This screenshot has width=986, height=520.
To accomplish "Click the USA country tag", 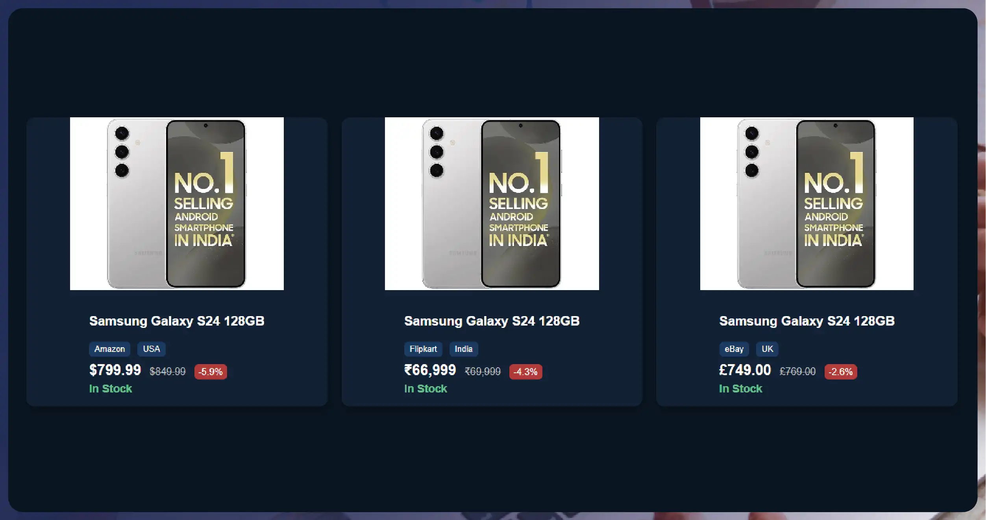I will tap(151, 349).
